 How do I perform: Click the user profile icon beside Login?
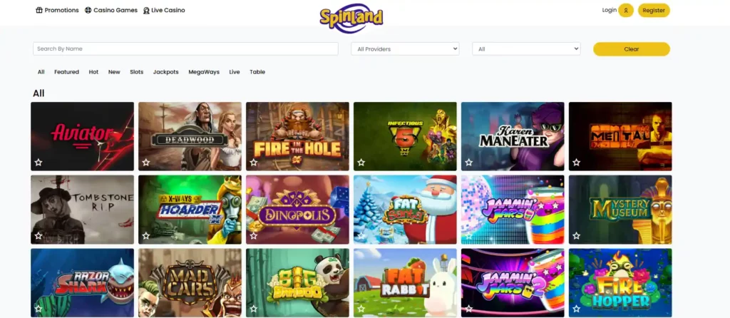click(x=626, y=10)
